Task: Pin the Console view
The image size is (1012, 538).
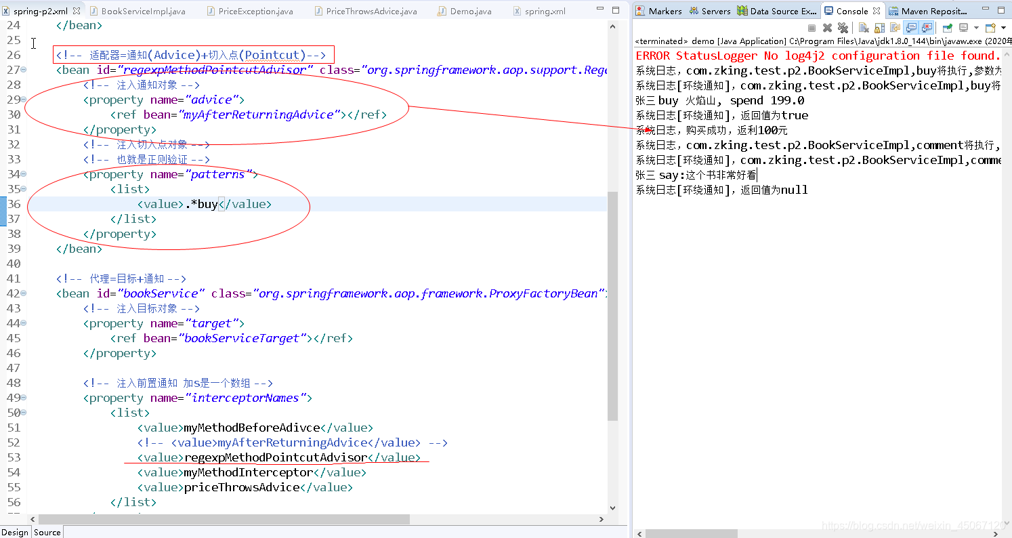Action: [947, 28]
